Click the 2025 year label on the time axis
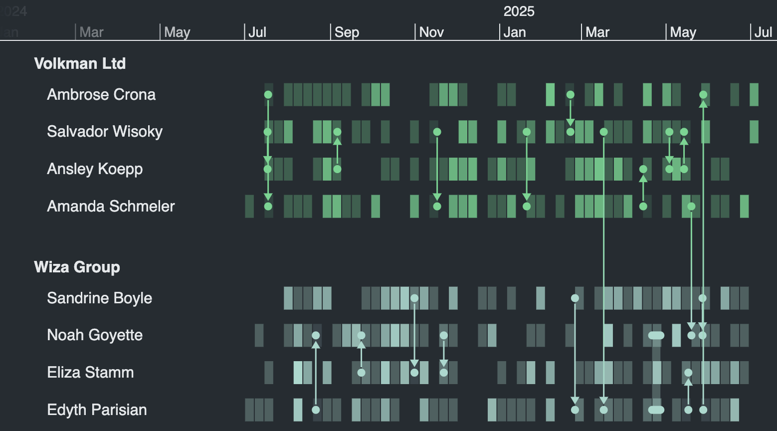 [519, 11]
